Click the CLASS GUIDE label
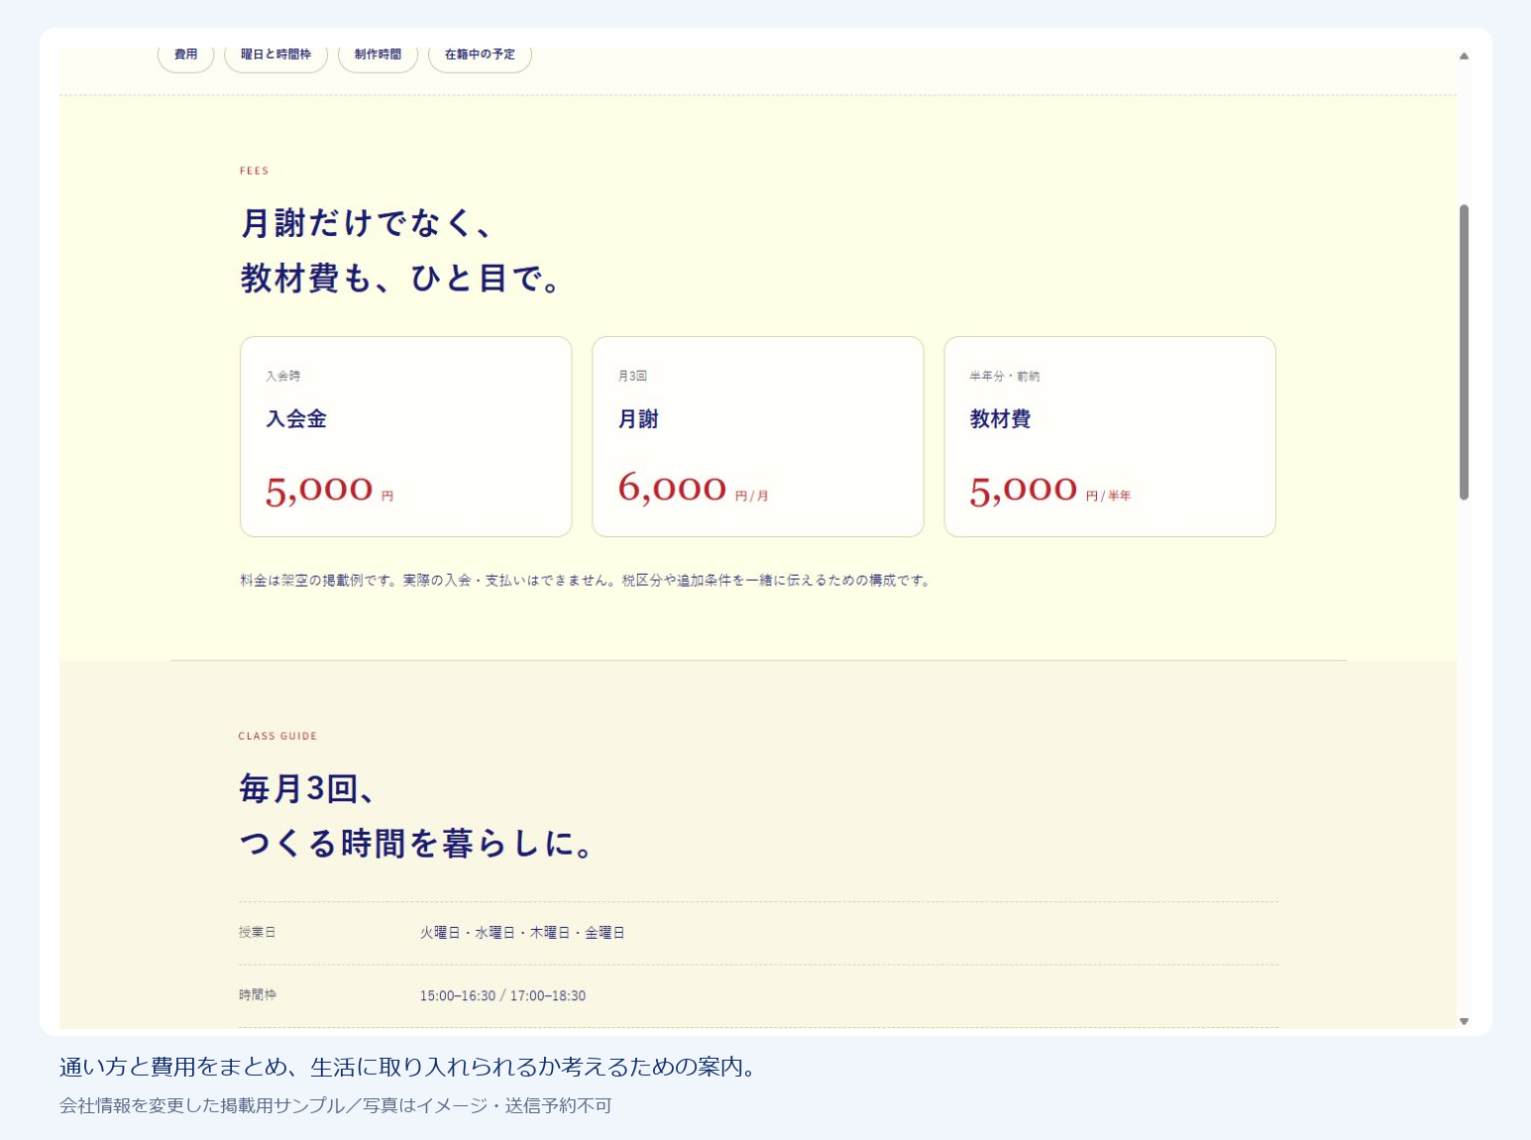The height and width of the screenshot is (1140, 1531). pyautogui.click(x=277, y=736)
